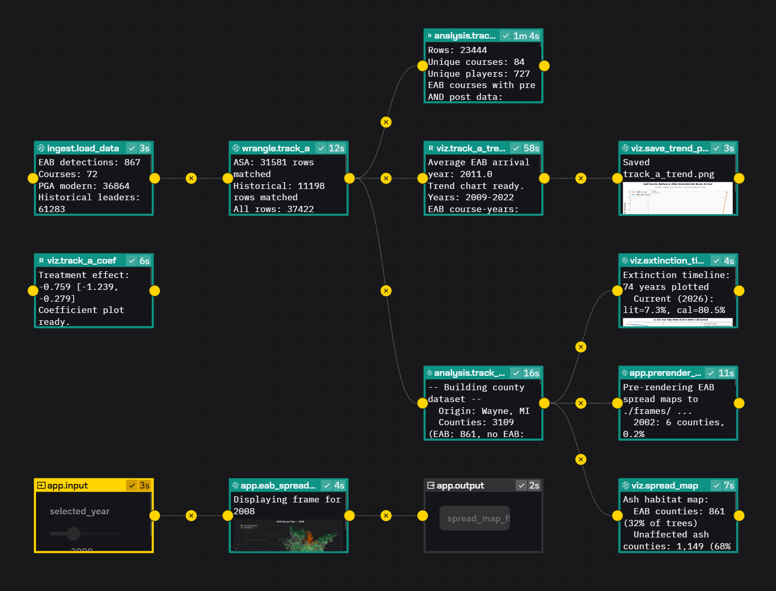Click the 12s duration badge on wrangle.track_a
This screenshot has width=776, height=591.
click(x=337, y=148)
